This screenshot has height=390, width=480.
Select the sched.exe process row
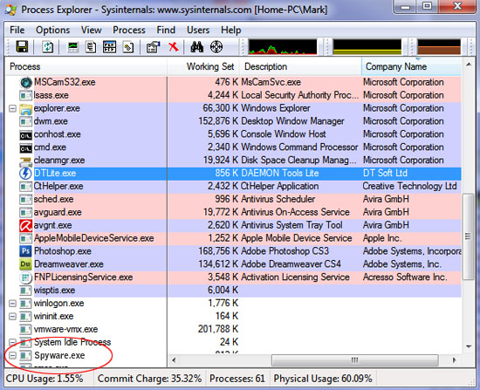pyautogui.click(x=233, y=200)
